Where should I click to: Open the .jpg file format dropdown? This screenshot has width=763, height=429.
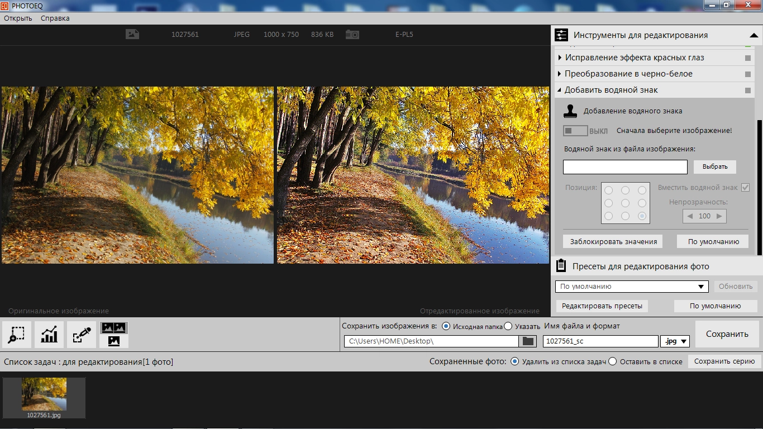point(675,341)
